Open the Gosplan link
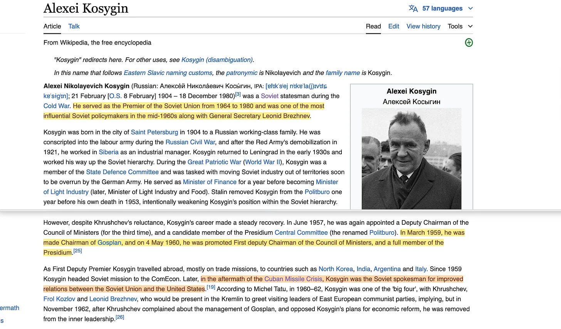The height and width of the screenshot is (329, 561). point(109,242)
